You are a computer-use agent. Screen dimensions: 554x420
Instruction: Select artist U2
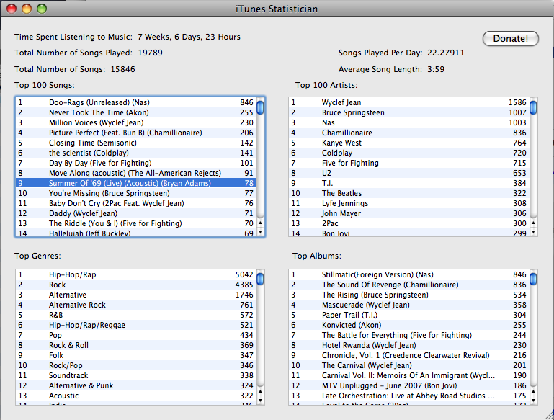tap(409, 173)
